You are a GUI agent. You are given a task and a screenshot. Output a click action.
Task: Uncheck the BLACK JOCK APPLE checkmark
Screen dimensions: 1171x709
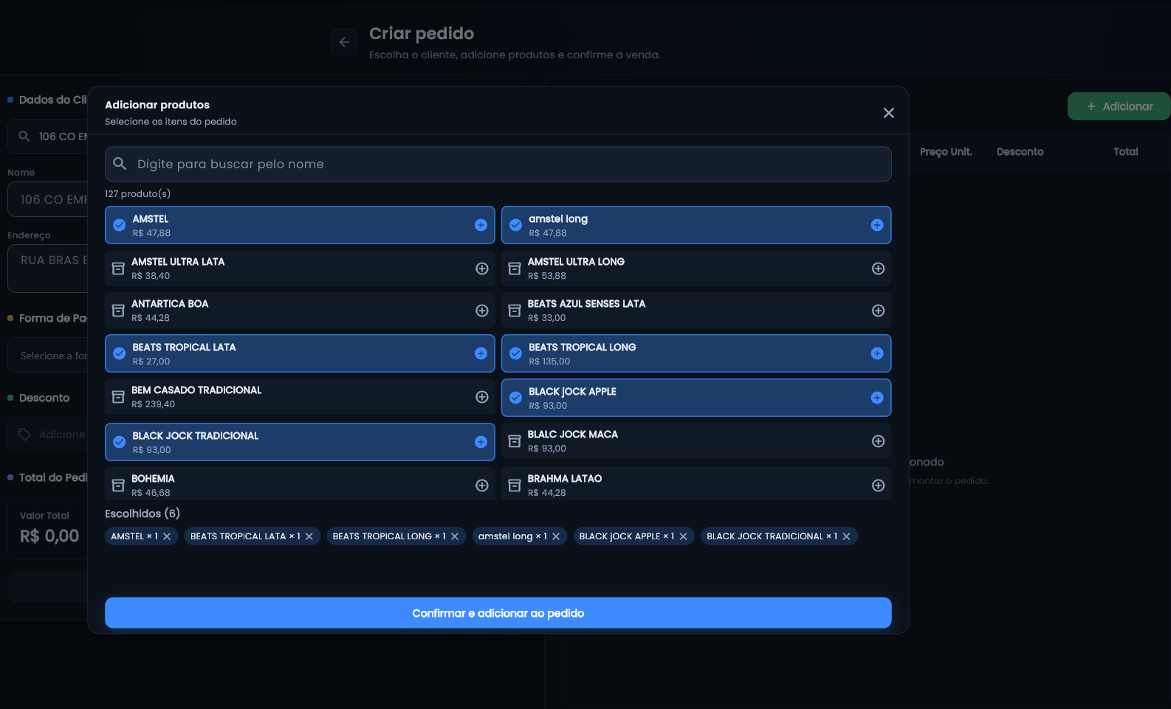516,398
